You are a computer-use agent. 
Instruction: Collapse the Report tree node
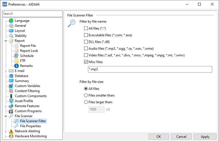click(x=6, y=41)
